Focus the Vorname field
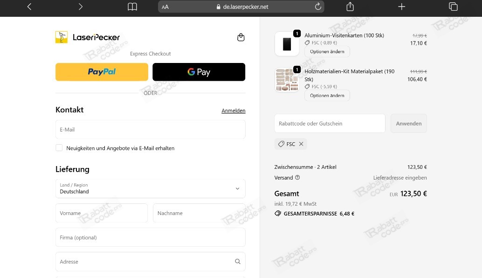 [102, 213]
